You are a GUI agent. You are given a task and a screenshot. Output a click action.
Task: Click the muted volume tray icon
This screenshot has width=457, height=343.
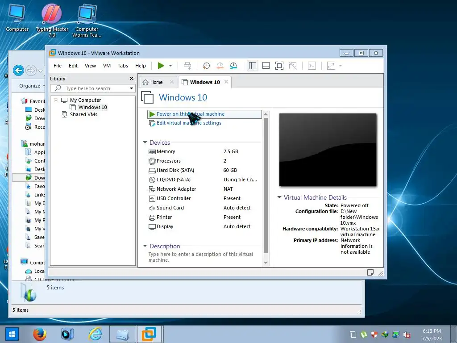pyautogui.click(x=407, y=335)
